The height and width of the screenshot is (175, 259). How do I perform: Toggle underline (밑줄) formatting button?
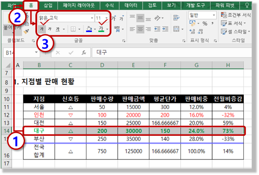click(x=58, y=29)
